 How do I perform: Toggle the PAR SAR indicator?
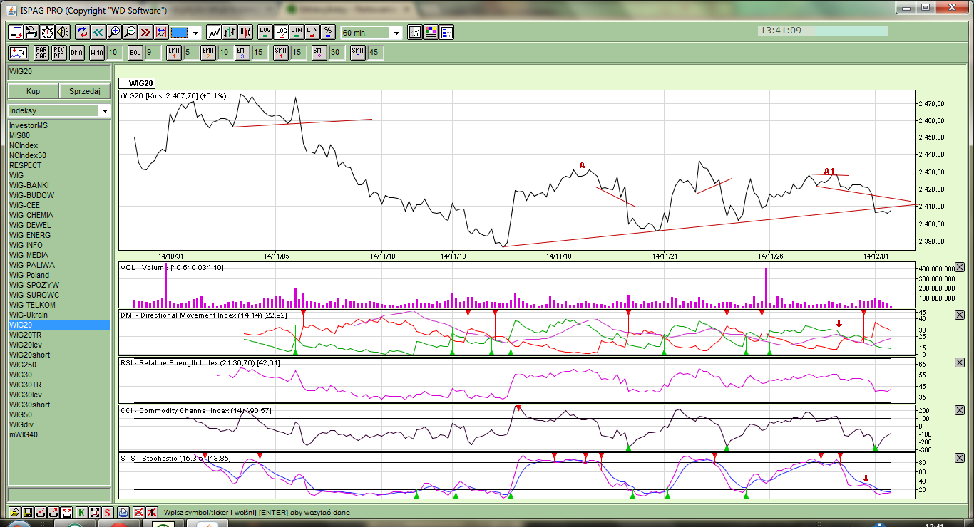[41, 53]
